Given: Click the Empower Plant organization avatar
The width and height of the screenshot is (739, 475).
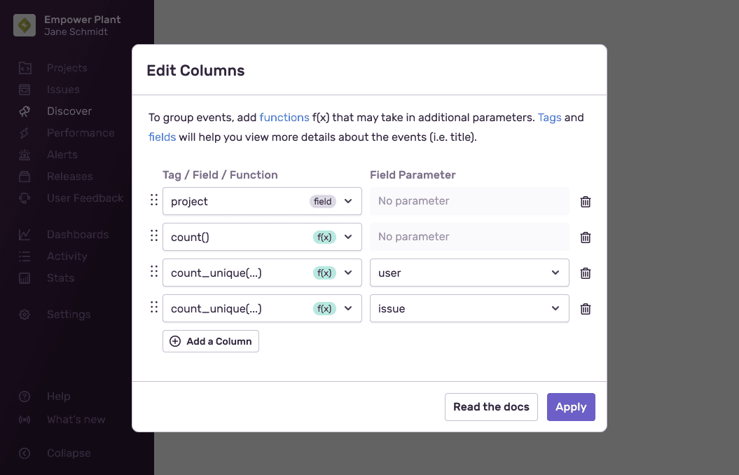Looking at the screenshot, I should click(24, 25).
